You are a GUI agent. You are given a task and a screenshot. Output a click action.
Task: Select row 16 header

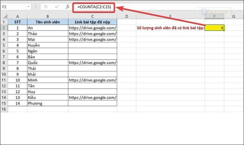(x=4, y=109)
